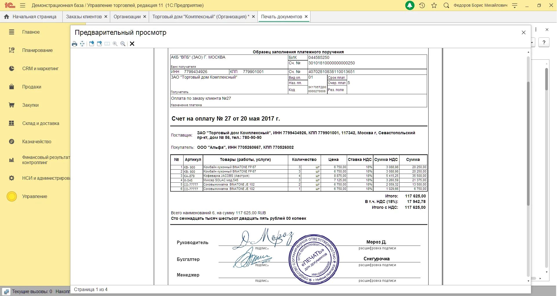The width and height of the screenshot is (557, 296).
Task: Go to previous page using up-arrow icon
Action: (99, 44)
